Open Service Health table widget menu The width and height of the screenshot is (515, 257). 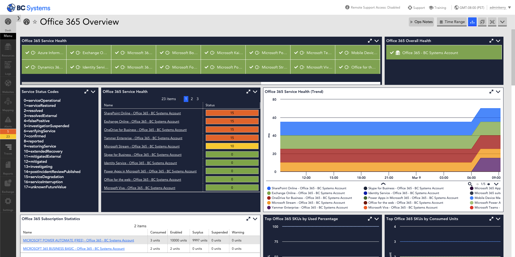(255, 92)
